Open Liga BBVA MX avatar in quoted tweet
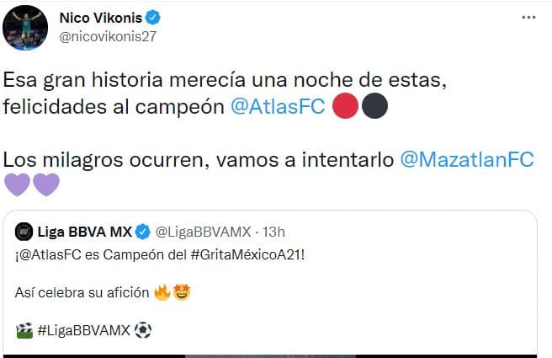552x358 pixels. (x=24, y=232)
